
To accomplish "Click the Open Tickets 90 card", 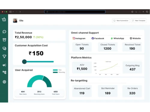I will click(x=82, y=47).
